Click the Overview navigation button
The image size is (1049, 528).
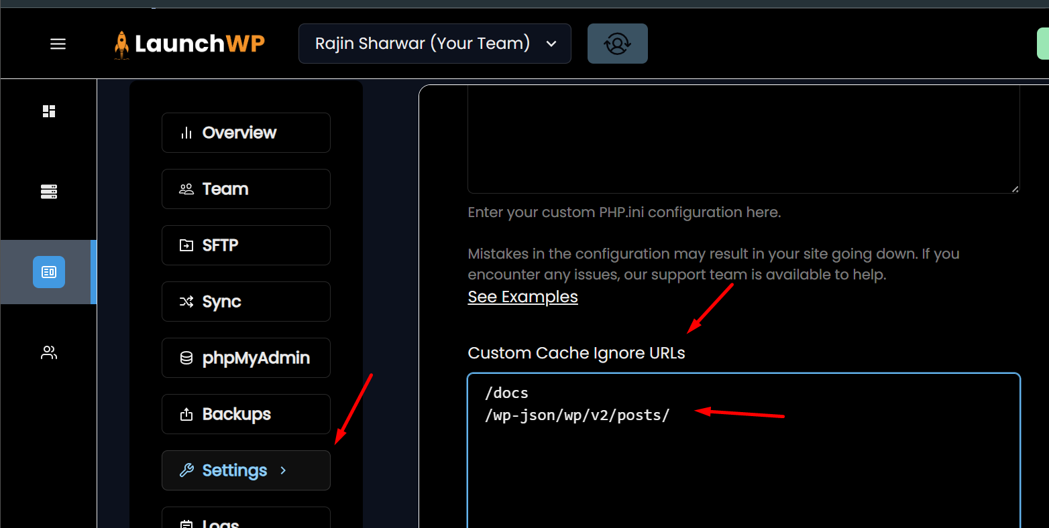tap(245, 132)
